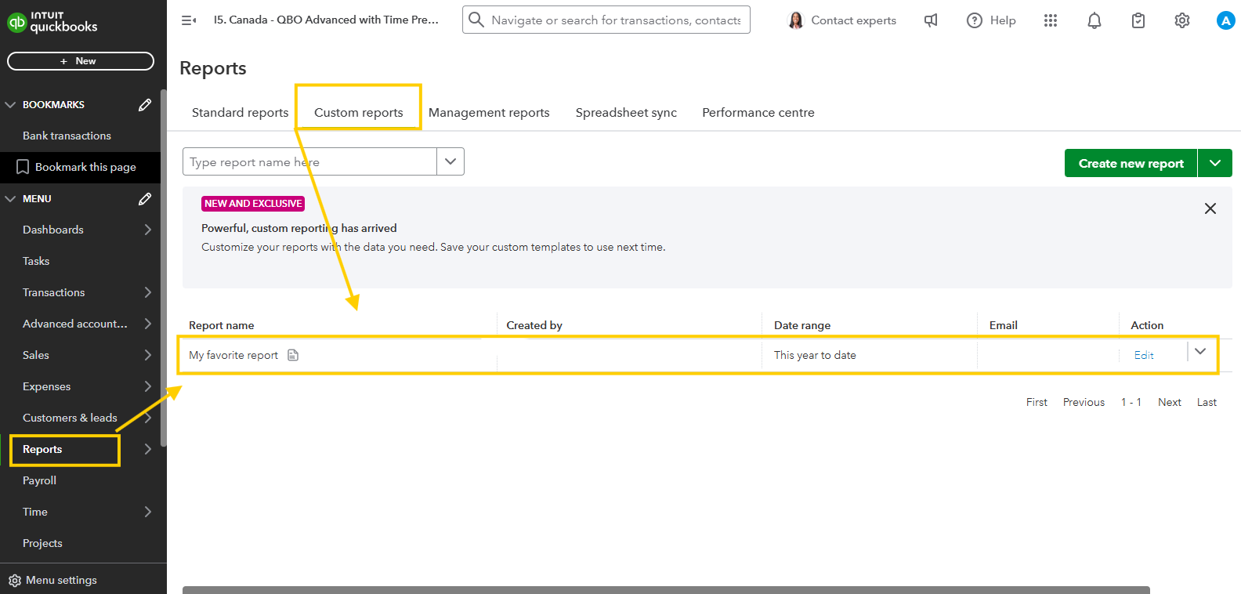The image size is (1241, 594).
Task: Click the QuickBooks logo
Action: [x=52, y=22]
